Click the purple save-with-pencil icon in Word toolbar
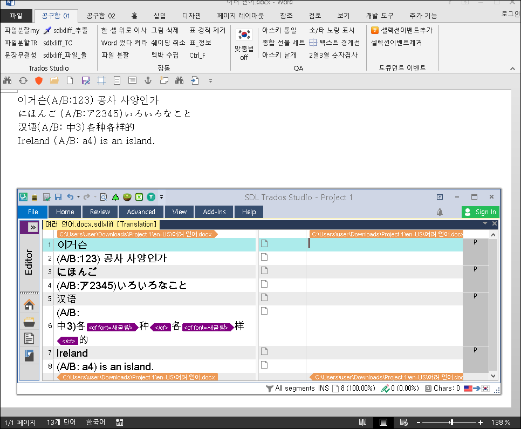The image size is (521, 429). (x=86, y=80)
